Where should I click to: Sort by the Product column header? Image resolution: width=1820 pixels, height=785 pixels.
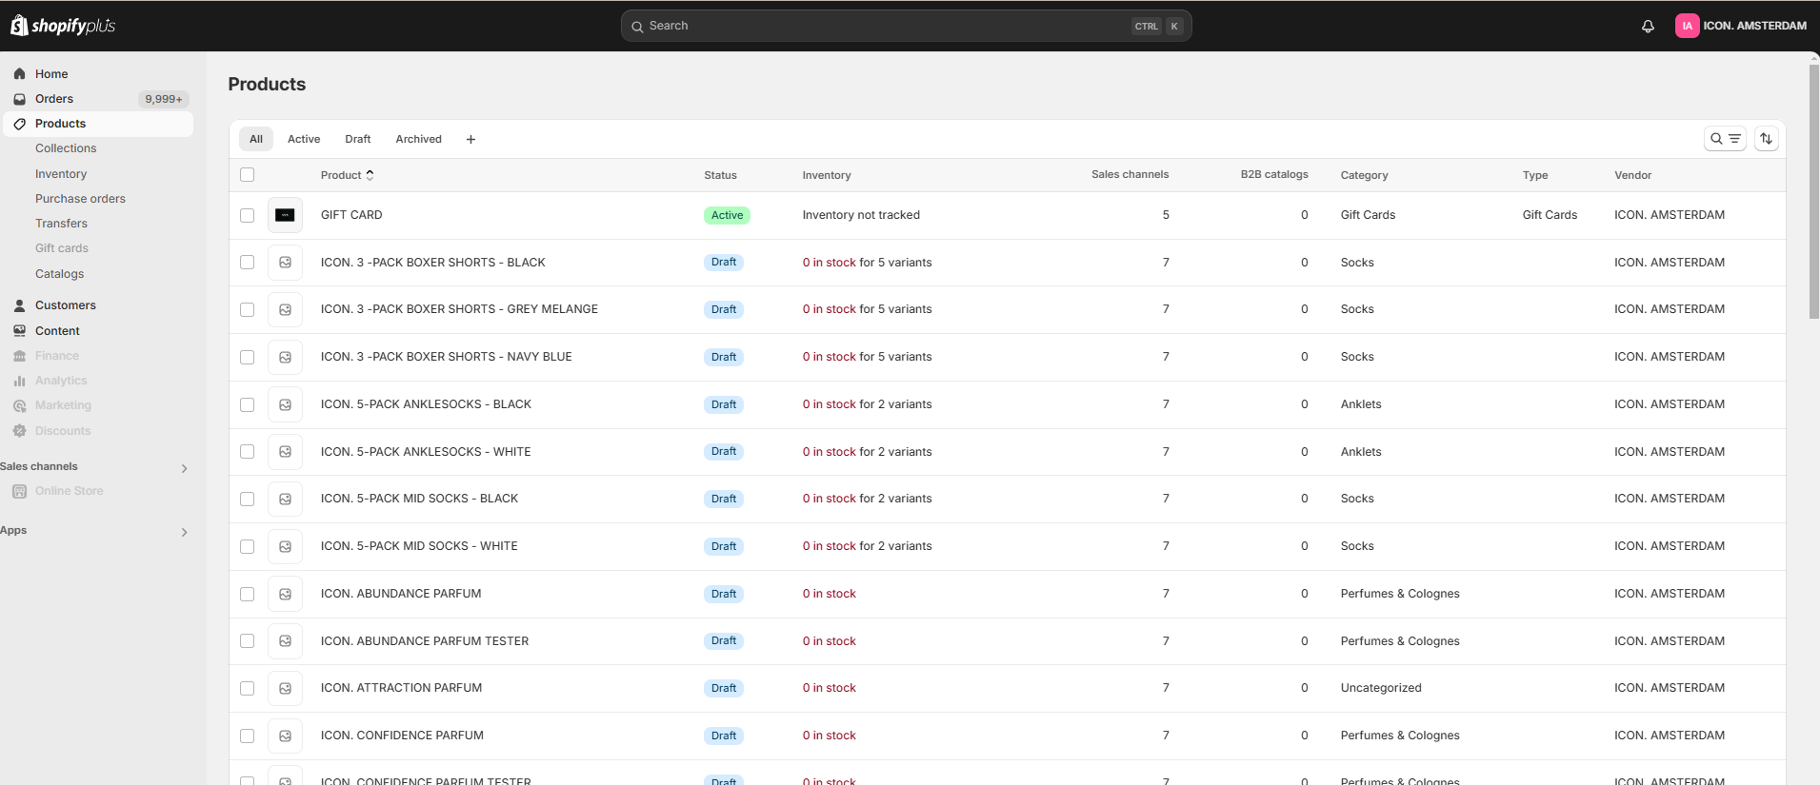[x=348, y=175]
